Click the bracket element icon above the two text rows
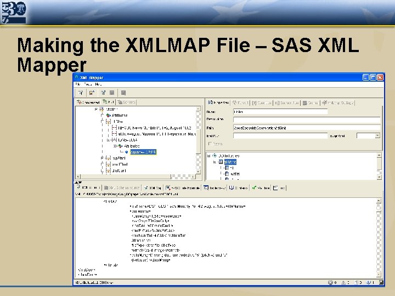The image size is (395, 296). click(x=108, y=122)
